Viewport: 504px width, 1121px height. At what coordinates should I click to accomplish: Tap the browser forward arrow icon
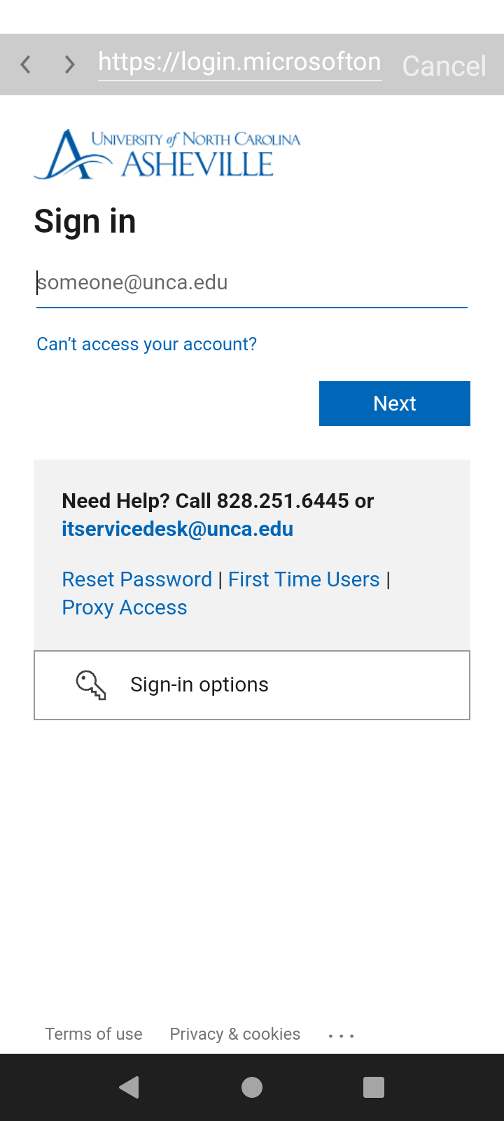[69, 65]
